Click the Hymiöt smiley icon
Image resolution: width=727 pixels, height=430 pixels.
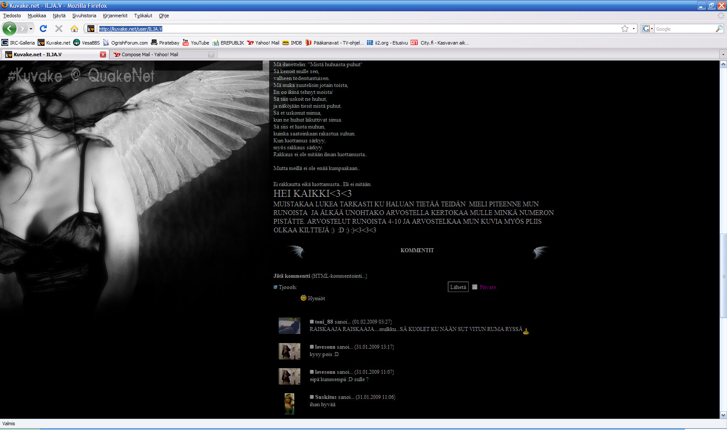coord(303,298)
